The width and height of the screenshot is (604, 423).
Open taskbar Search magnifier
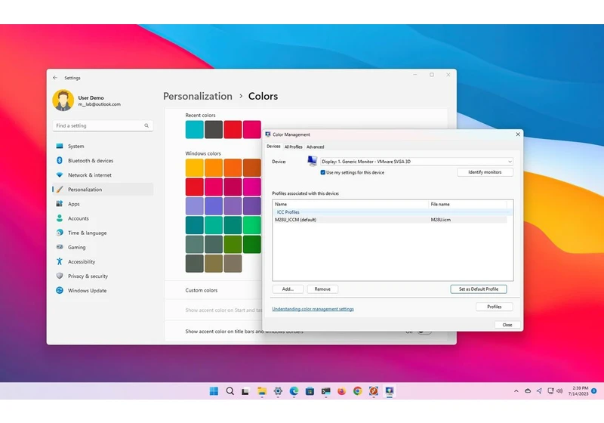230,391
